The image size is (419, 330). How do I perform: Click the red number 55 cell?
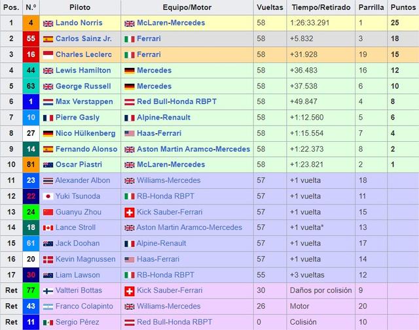click(31, 39)
